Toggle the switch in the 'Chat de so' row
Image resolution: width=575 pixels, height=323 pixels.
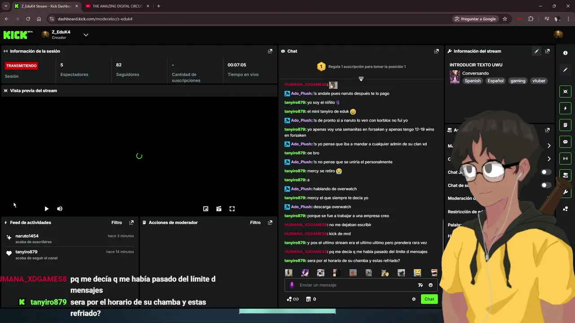(x=546, y=185)
